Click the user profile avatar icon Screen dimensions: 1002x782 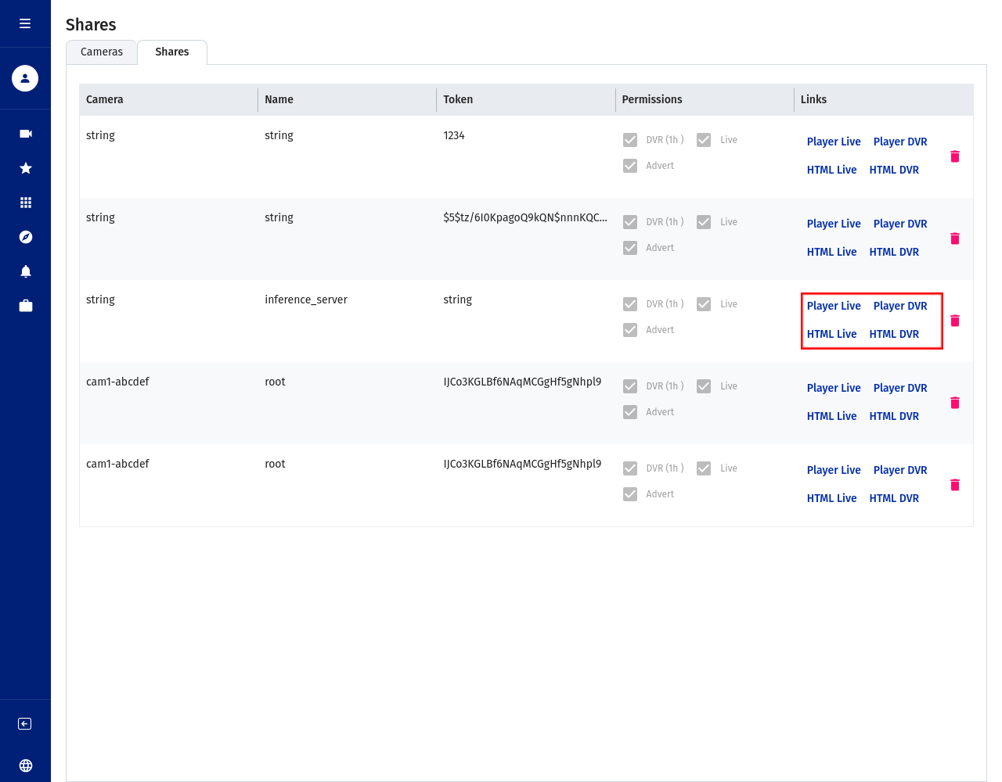25,78
